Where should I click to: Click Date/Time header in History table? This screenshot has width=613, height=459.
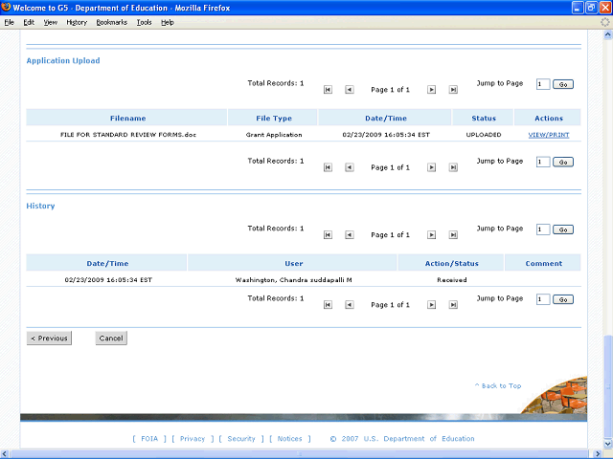pos(107,263)
